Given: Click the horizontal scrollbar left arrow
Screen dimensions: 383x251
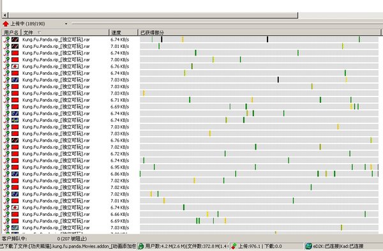Looking at the screenshot, I should [4, 15].
